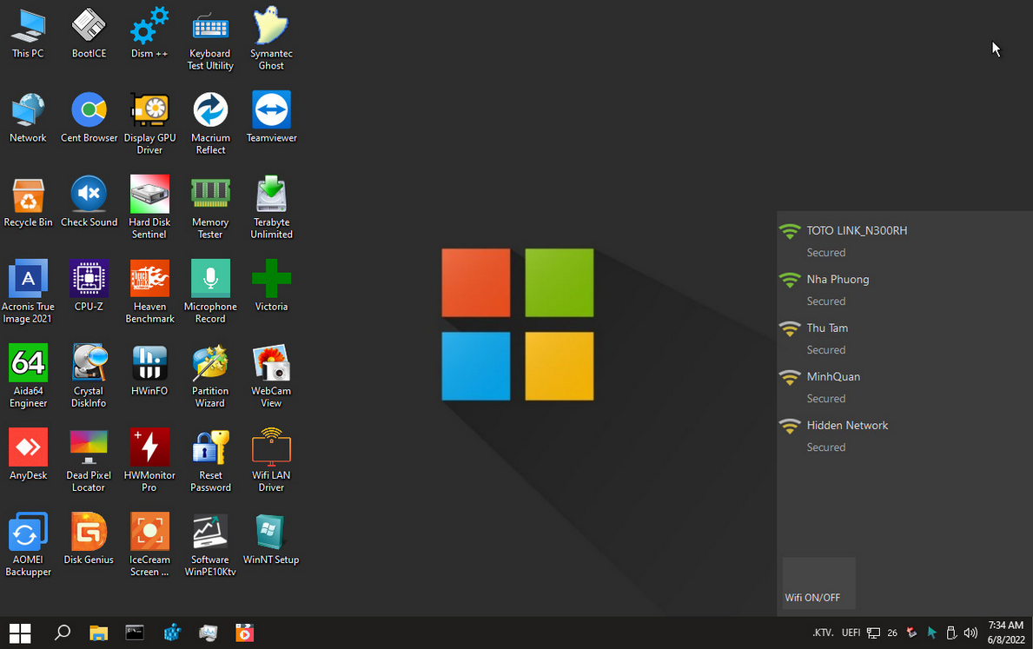Launch WinNT Setup
The height and width of the screenshot is (649, 1033).
point(271,539)
